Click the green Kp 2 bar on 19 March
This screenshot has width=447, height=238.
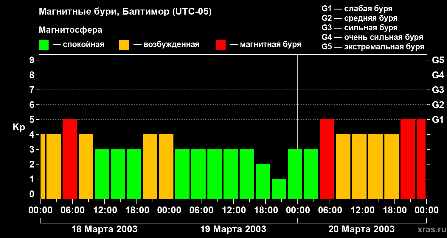pyautogui.click(x=263, y=181)
